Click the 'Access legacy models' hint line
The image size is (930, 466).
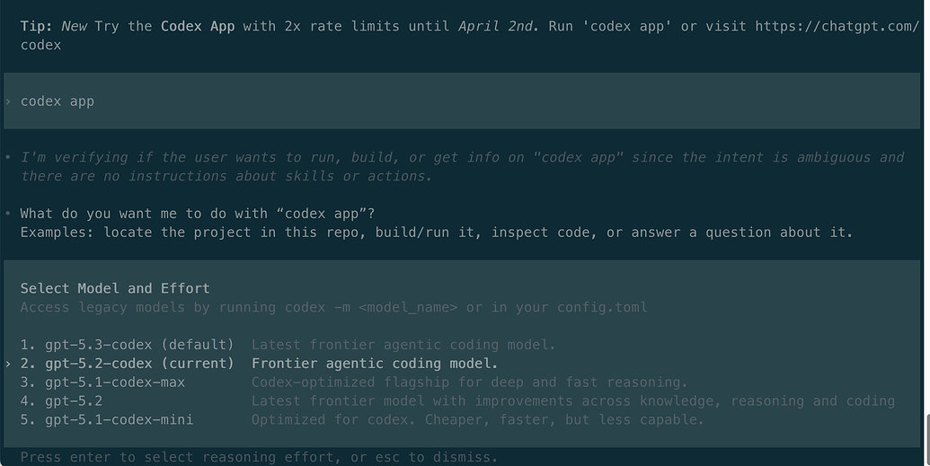coord(334,307)
